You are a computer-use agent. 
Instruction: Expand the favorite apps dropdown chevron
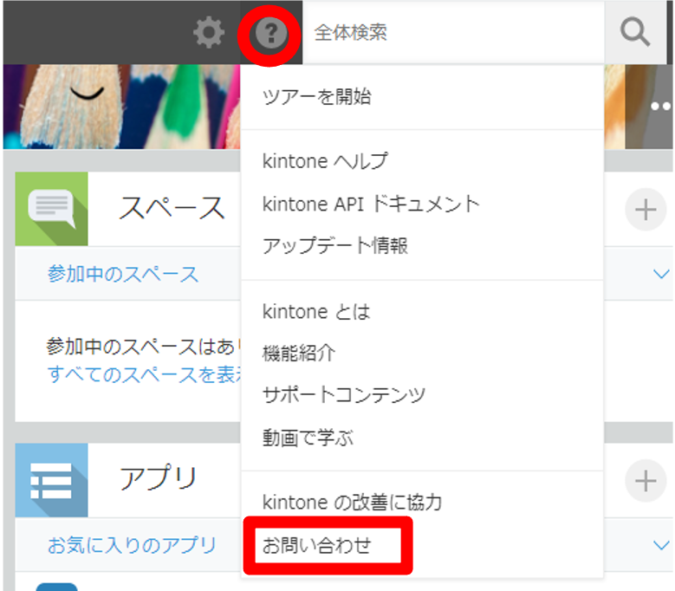pos(660,545)
